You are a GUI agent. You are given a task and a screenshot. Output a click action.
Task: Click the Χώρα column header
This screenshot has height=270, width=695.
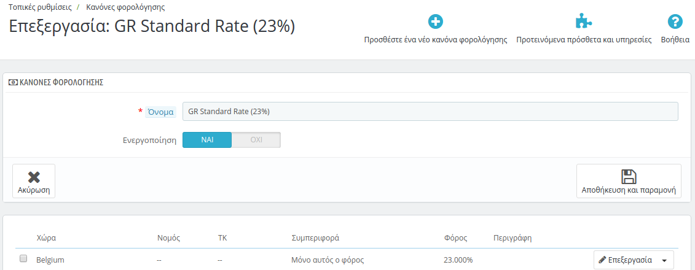point(47,237)
